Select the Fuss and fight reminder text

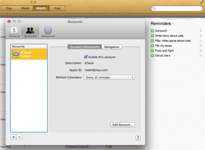(164, 50)
